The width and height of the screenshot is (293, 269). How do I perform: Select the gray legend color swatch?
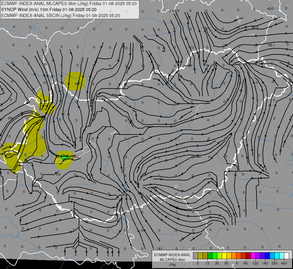(x=195, y=256)
